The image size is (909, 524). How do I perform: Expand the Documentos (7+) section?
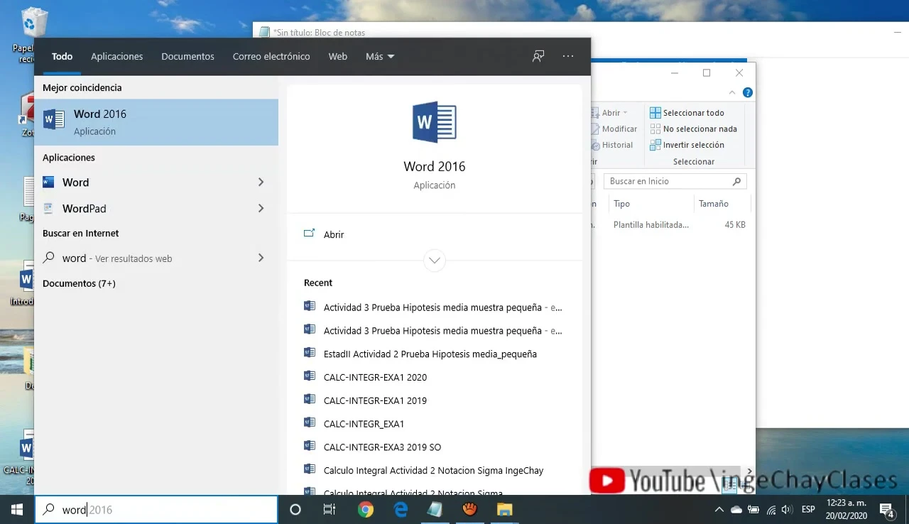[x=79, y=283]
